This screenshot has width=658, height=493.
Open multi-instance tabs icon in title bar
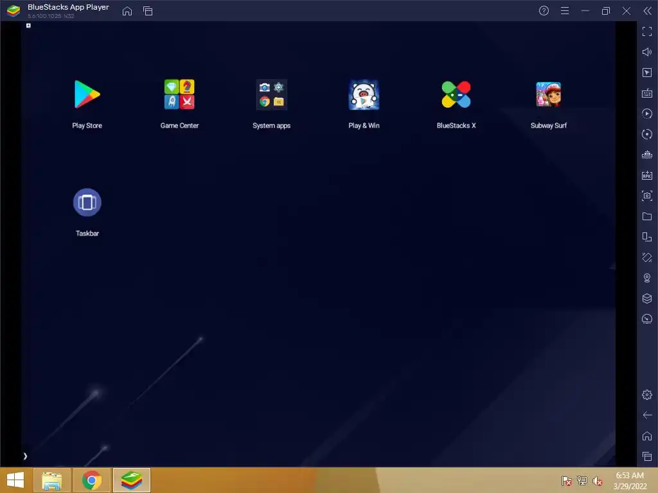click(x=148, y=11)
